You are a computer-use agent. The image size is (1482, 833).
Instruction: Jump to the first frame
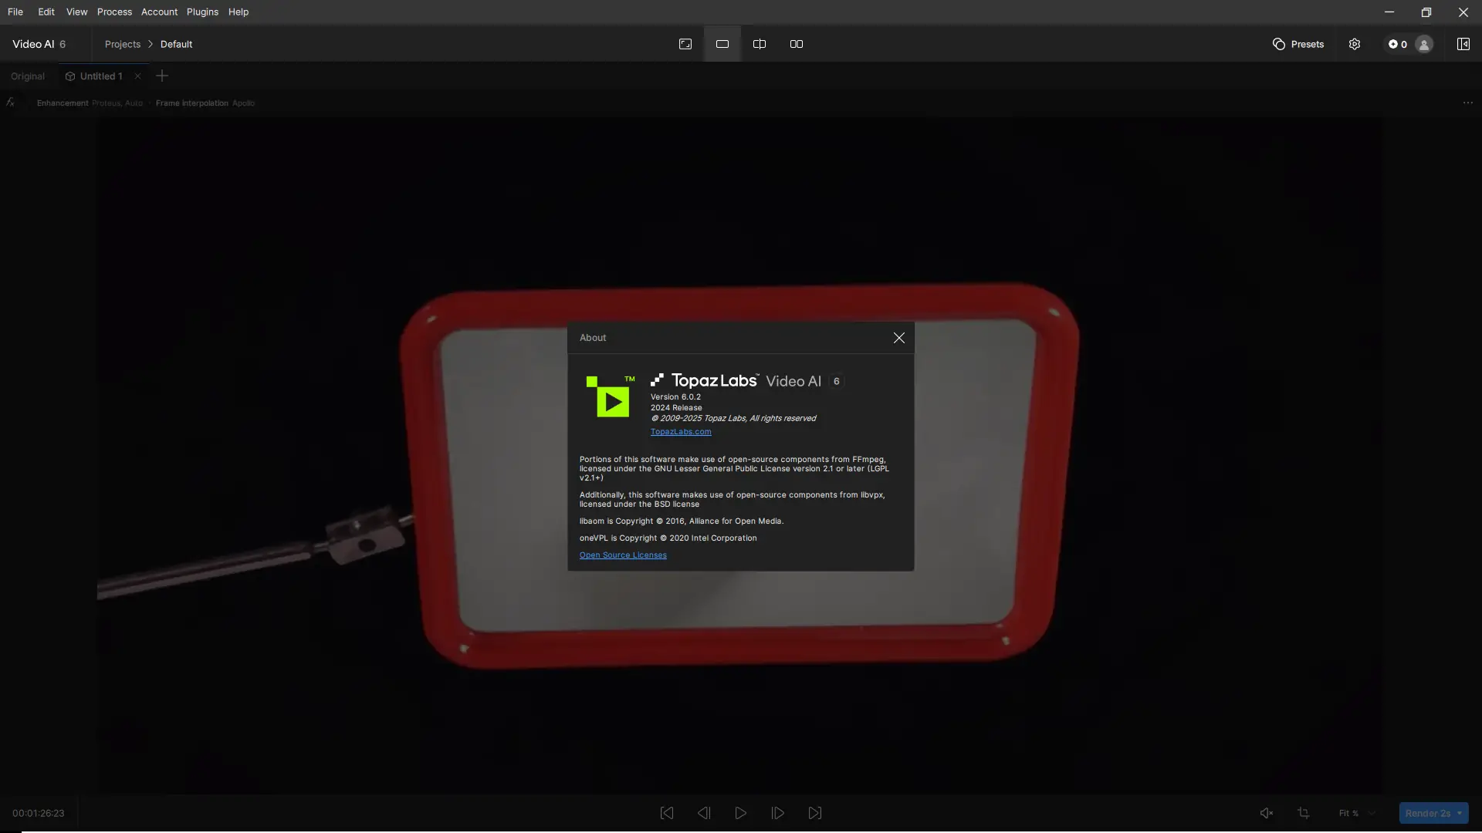tap(667, 813)
